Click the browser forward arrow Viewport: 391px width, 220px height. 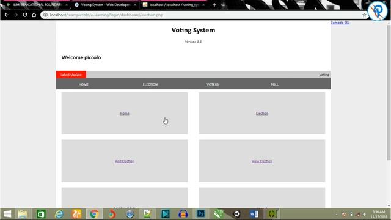click(x=16, y=15)
